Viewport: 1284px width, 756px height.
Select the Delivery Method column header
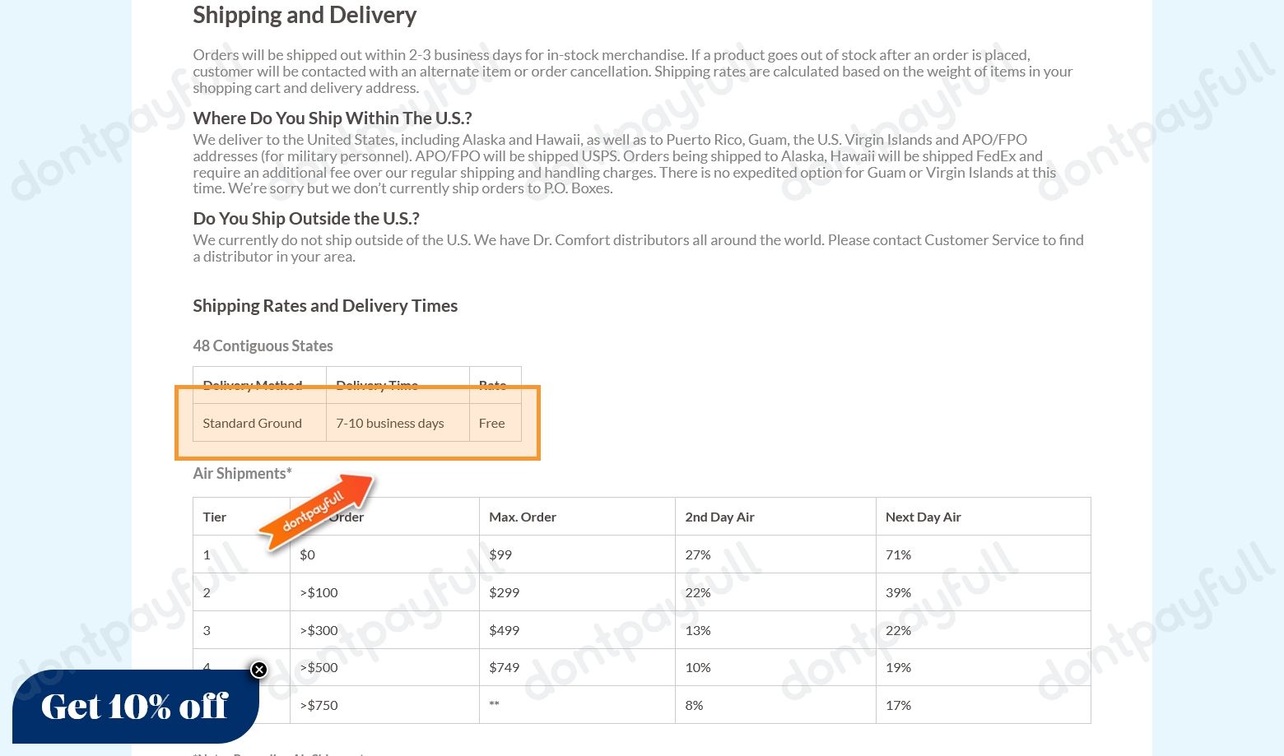pyautogui.click(x=253, y=385)
